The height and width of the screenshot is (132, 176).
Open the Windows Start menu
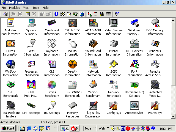pyautogui.click(x=8, y=128)
